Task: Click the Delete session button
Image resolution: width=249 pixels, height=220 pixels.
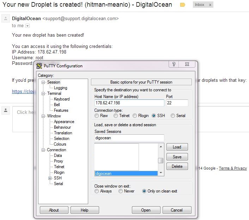Action: (x=177, y=166)
